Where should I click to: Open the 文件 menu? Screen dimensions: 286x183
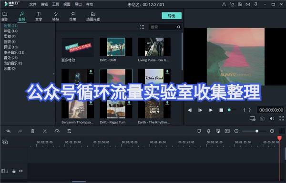click(x=33, y=4)
